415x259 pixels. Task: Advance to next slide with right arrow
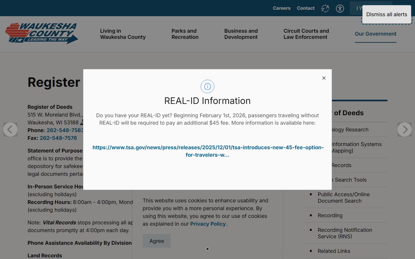tap(404, 129)
